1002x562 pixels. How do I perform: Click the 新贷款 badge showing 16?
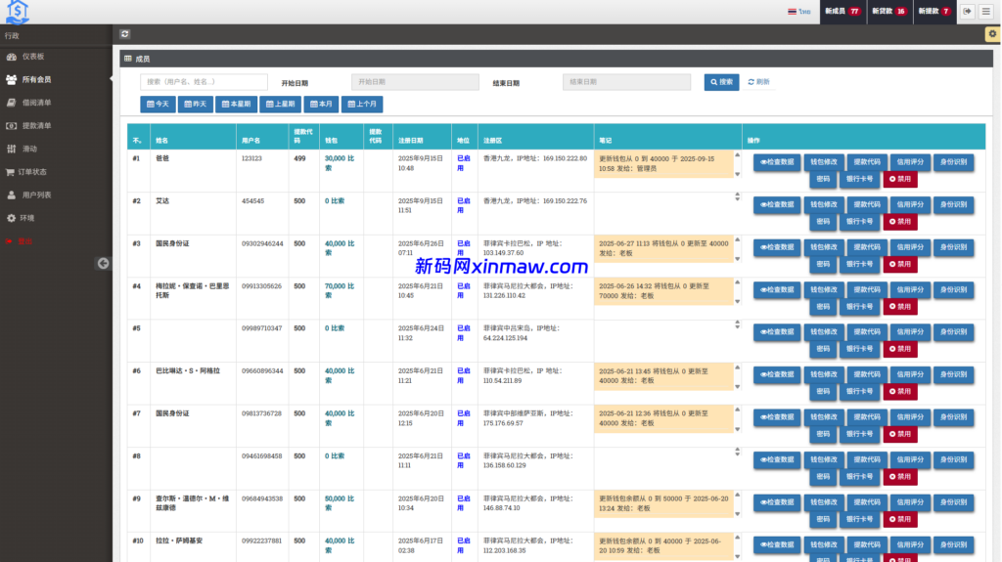pyautogui.click(x=889, y=12)
